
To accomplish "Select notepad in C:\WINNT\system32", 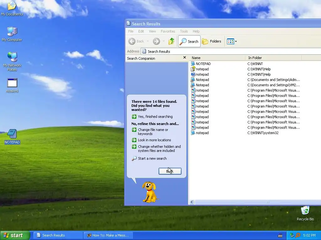I will (x=200, y=132).
